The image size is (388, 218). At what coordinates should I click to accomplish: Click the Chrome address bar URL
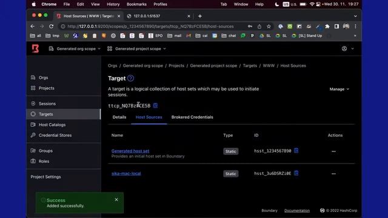(x=150, y=26)
